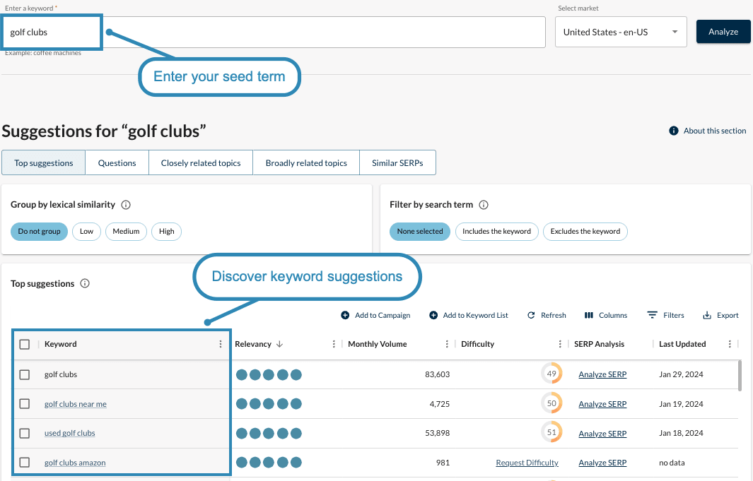Screen dimensions: 753x481
Task: Click inside the keyword input containing 'golf clubs'
Action: (x=49, y=32)
